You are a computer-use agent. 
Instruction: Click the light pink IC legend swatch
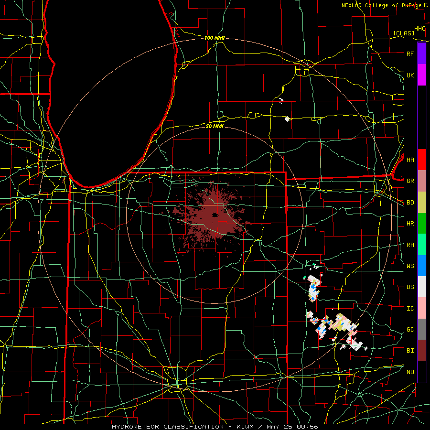coord(422,308)
